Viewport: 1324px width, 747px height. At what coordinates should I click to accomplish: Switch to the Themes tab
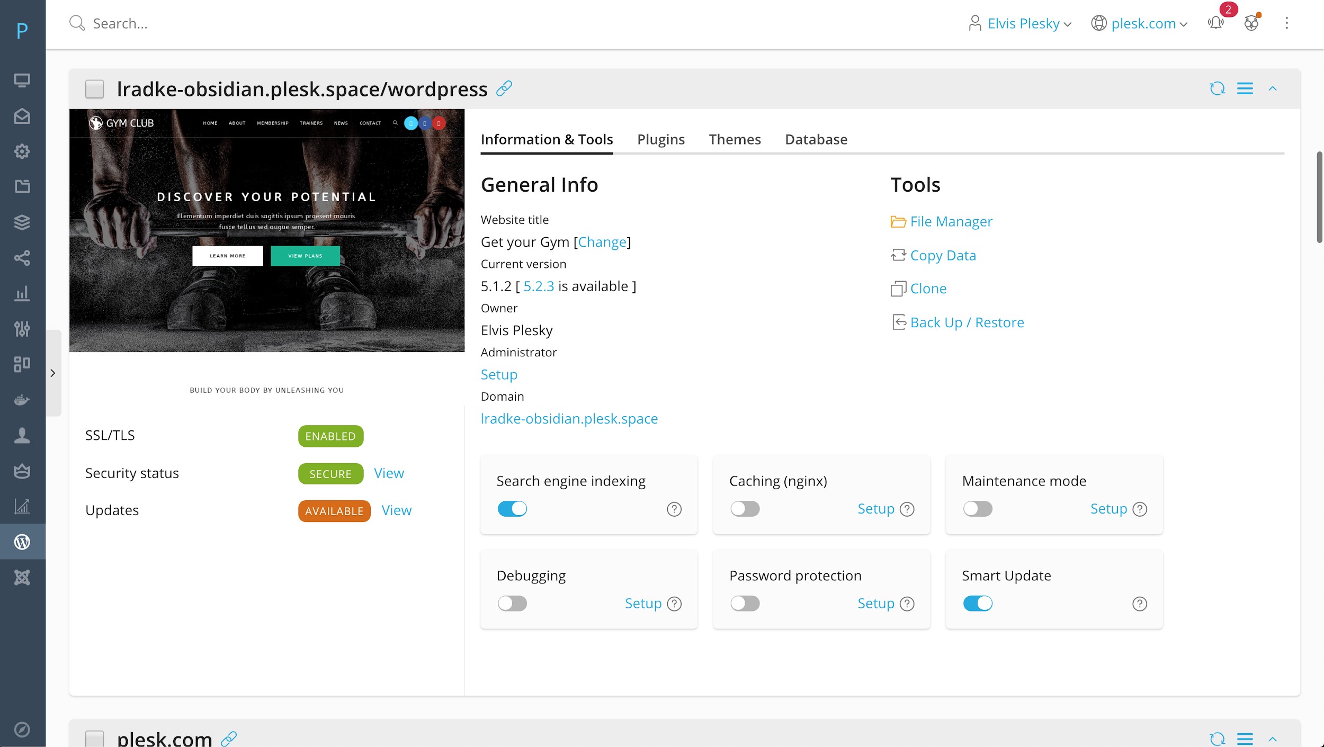pos(735,139)
